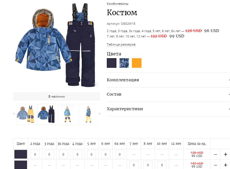Select thumbnail with yellow pants suit

point(26,114)
